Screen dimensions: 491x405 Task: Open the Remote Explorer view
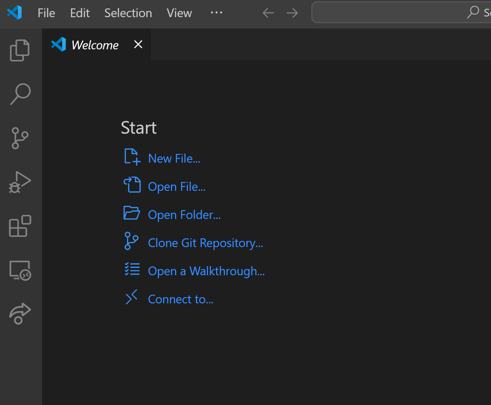point(20,270)
